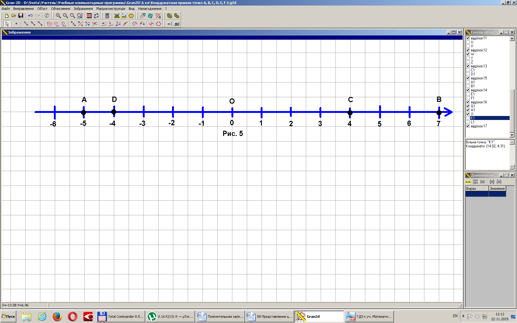
Task: Select the angle bisector tool
Action: (x=118, y=24)
